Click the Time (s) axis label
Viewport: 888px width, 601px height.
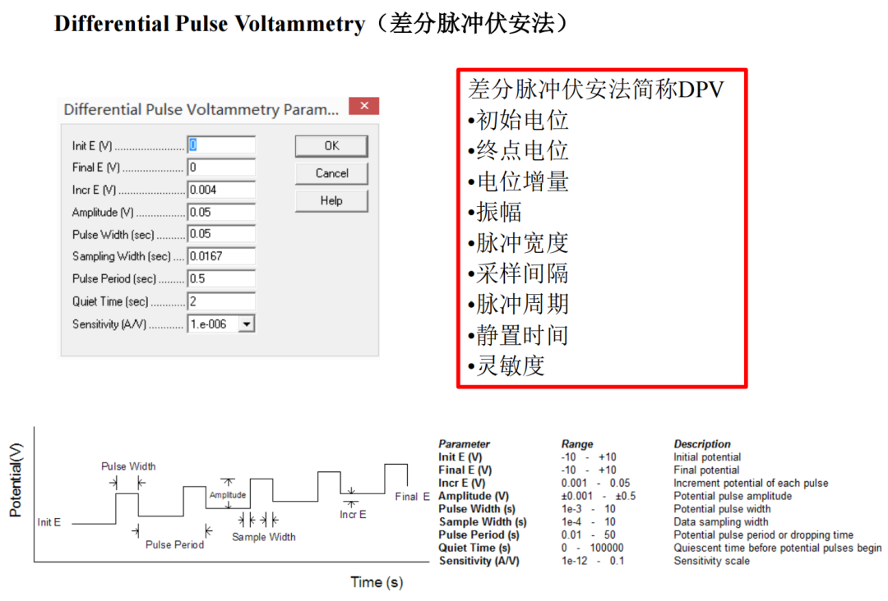point(377,582)
